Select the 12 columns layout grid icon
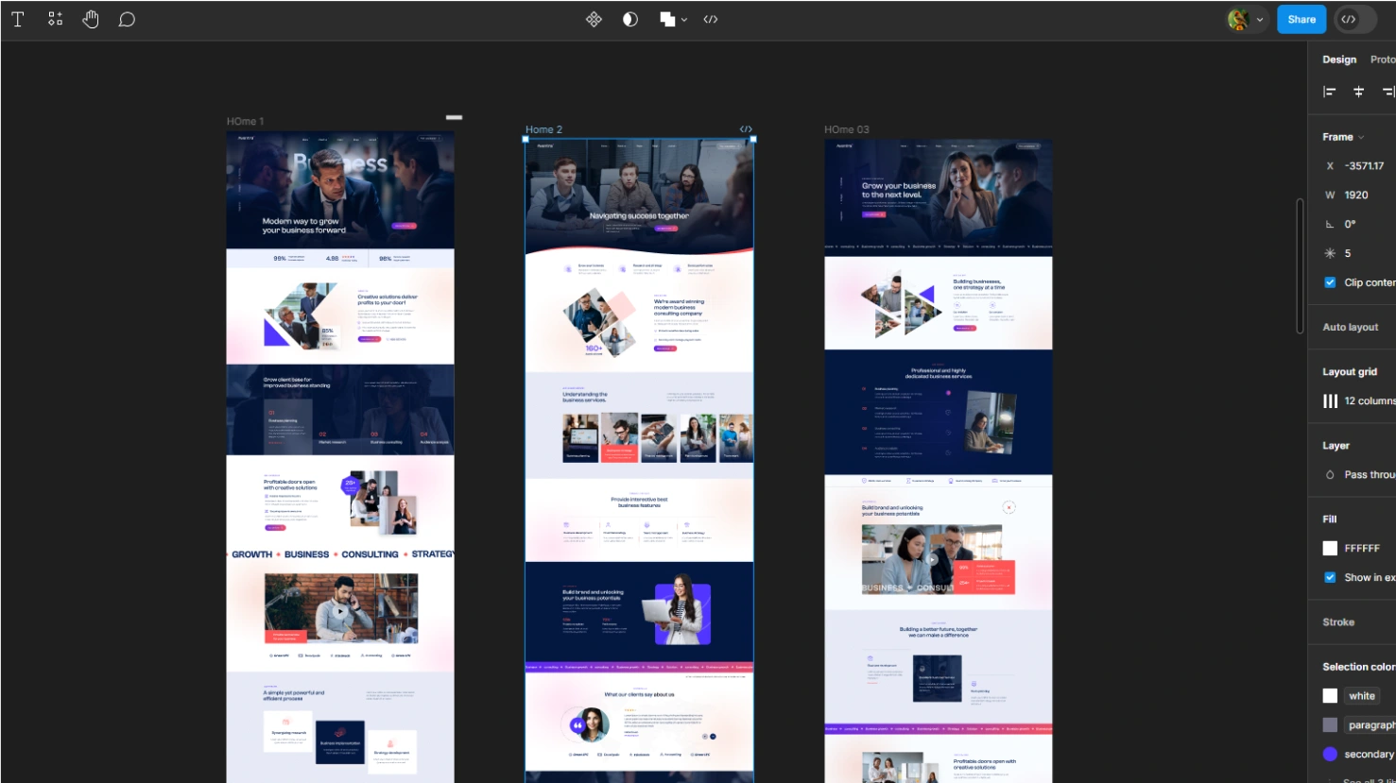 coord(1332,400)
